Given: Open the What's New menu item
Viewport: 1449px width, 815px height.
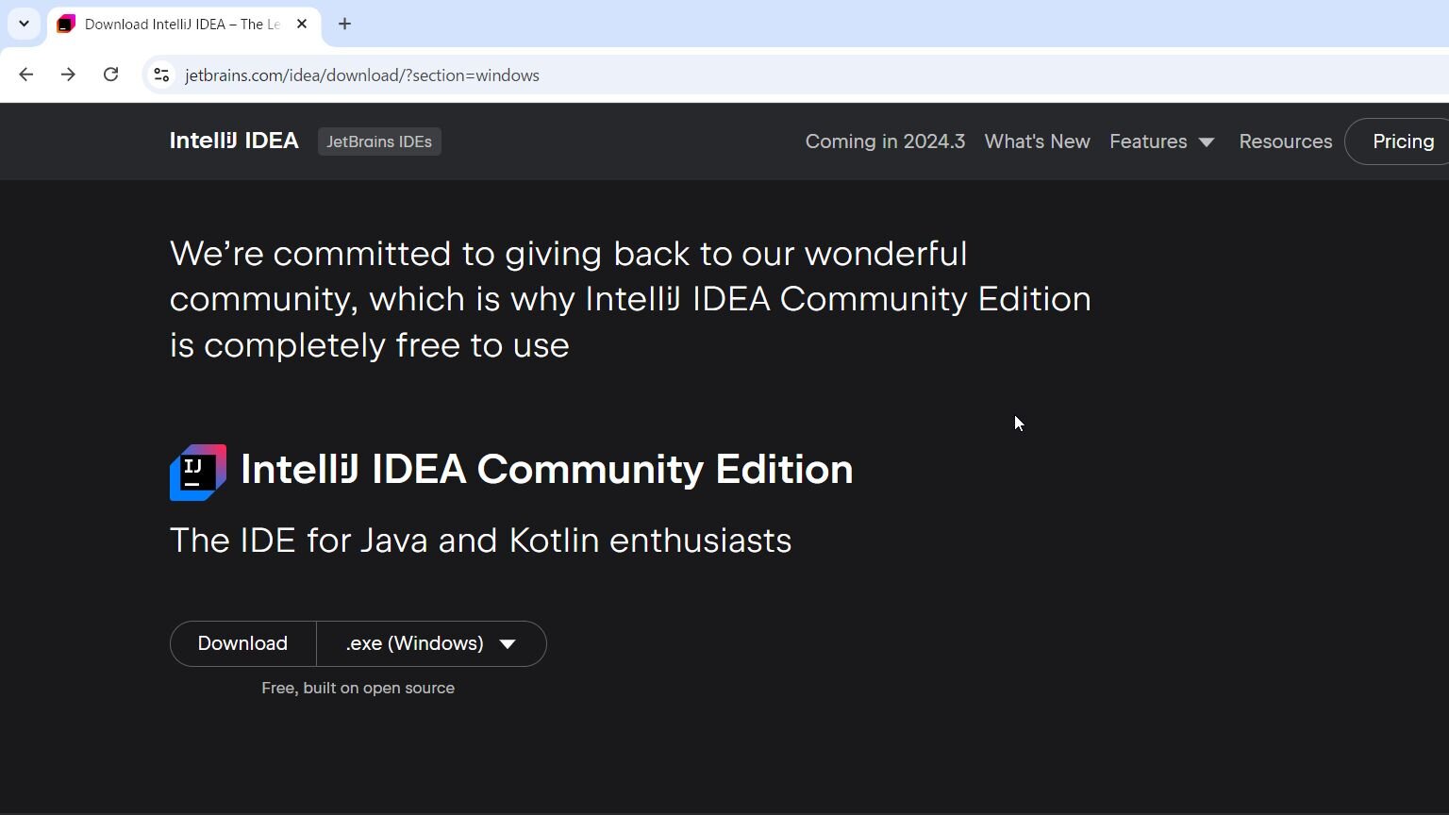Looking at the screenshot, I should [1037, 141].
